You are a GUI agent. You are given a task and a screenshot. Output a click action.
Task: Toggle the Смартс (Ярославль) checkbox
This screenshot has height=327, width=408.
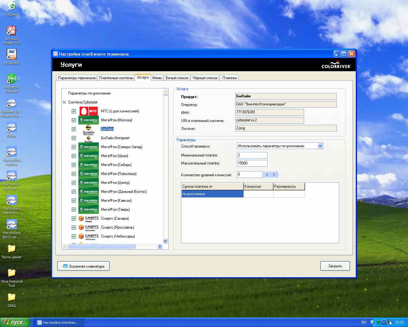(x=74, y=227)
